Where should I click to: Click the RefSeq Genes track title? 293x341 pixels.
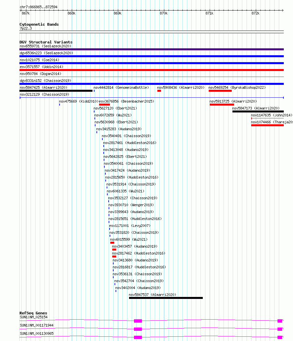click(33, 313)
